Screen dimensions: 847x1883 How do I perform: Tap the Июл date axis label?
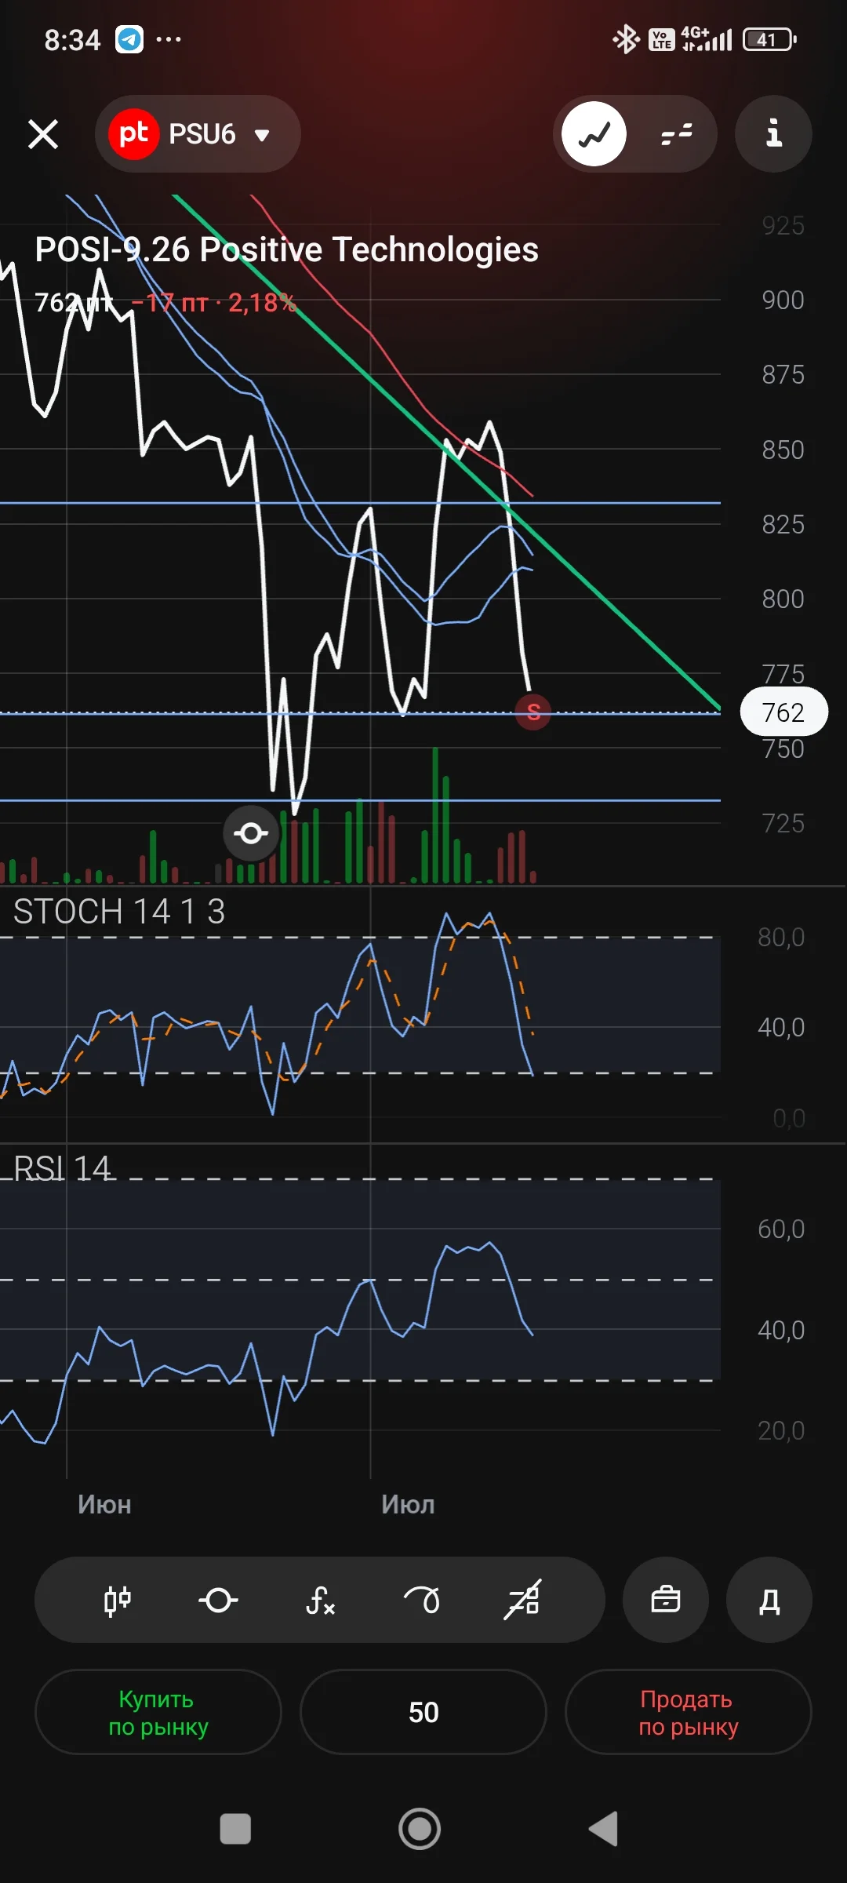click(408, 1505)
